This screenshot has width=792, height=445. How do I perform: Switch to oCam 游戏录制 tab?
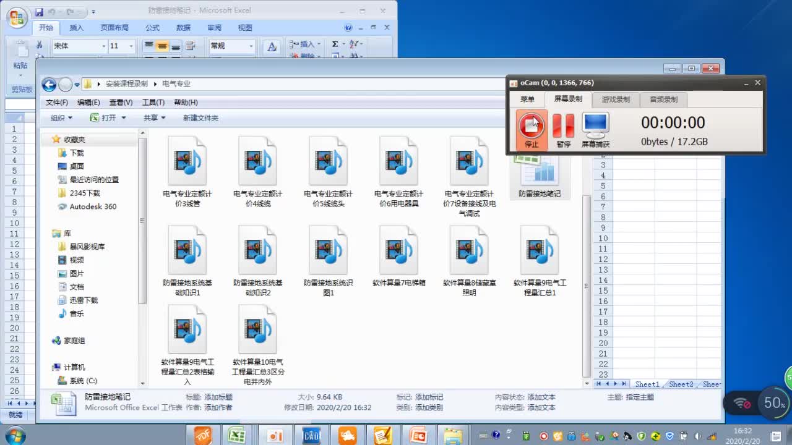(x=616, y=100)
